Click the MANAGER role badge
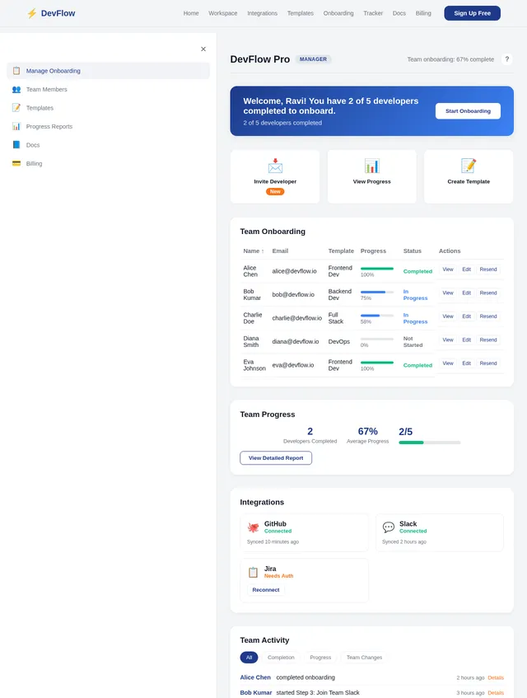This screenshot has height=698, width=527. 313,59
